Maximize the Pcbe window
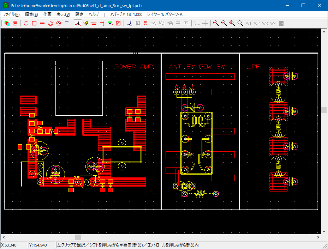Screen dimensions: 328x249 (303, 5)
